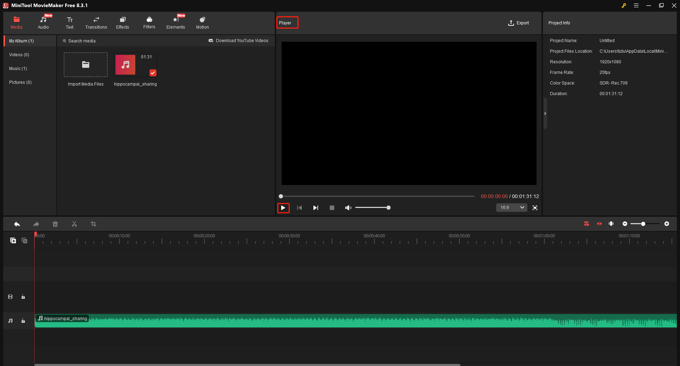Click the player volume slider

[x=372, y=208]
